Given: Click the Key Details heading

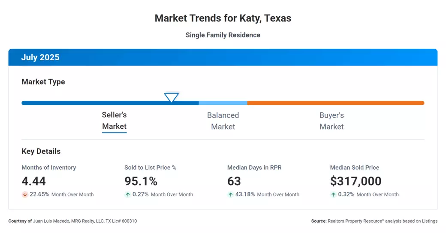Looking at the screenshot, I should pos(41,151).
